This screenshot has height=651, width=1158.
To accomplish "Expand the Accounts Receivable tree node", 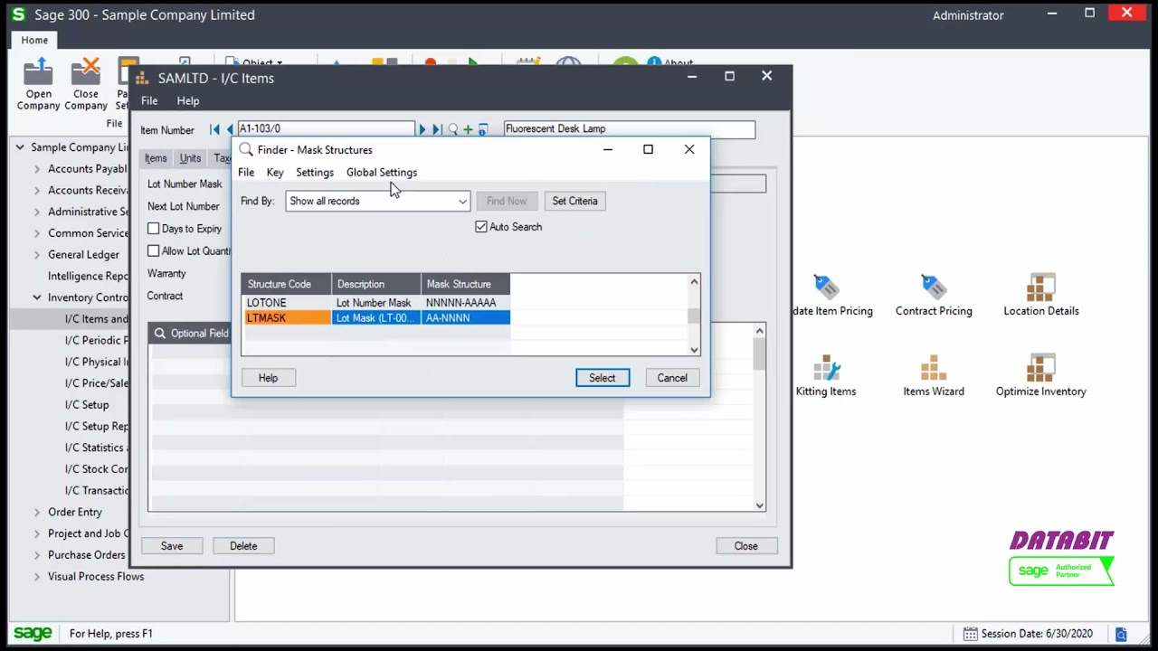I will pos(37,190).
